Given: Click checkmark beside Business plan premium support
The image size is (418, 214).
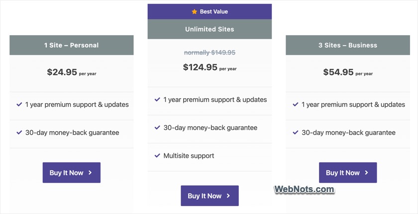Looking at the screenshot, I should click(x=296, y=105).
